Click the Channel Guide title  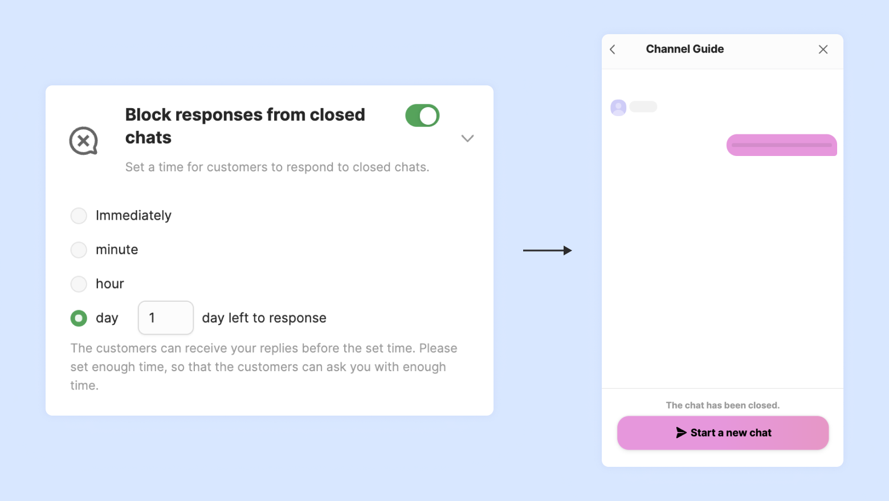point(685,49)
